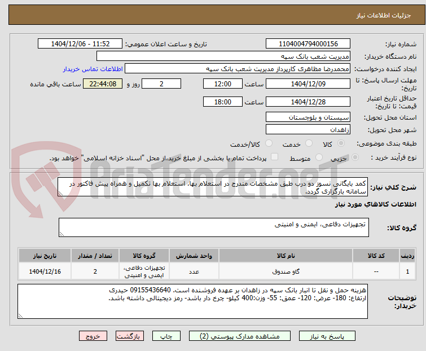Click the واحد شمارش column header
This screenshot has width=426, height=351.
pyautogui.click(x=194, y=256)
